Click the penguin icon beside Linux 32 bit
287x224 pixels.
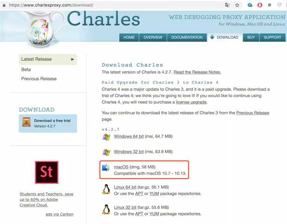tap(106, 210)
